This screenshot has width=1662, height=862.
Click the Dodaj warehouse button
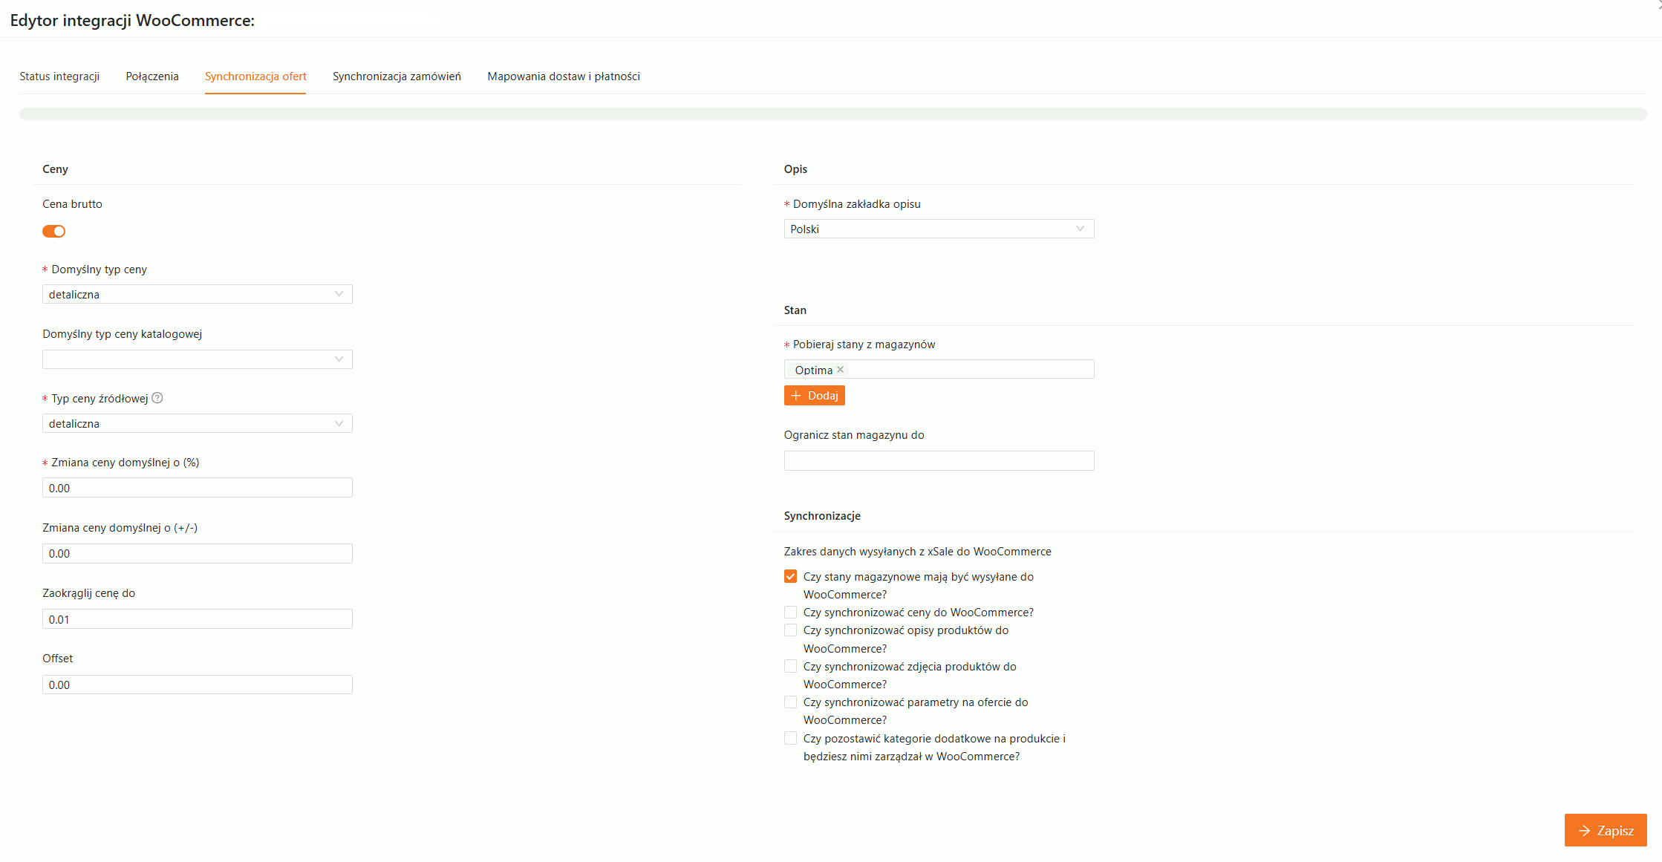pyautogui.click(x=814, y=396)
